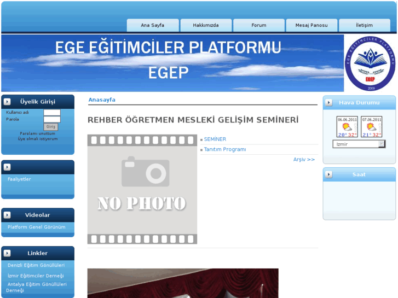
Task: Open the Faaliyetler link
Action: pos(19,179)
